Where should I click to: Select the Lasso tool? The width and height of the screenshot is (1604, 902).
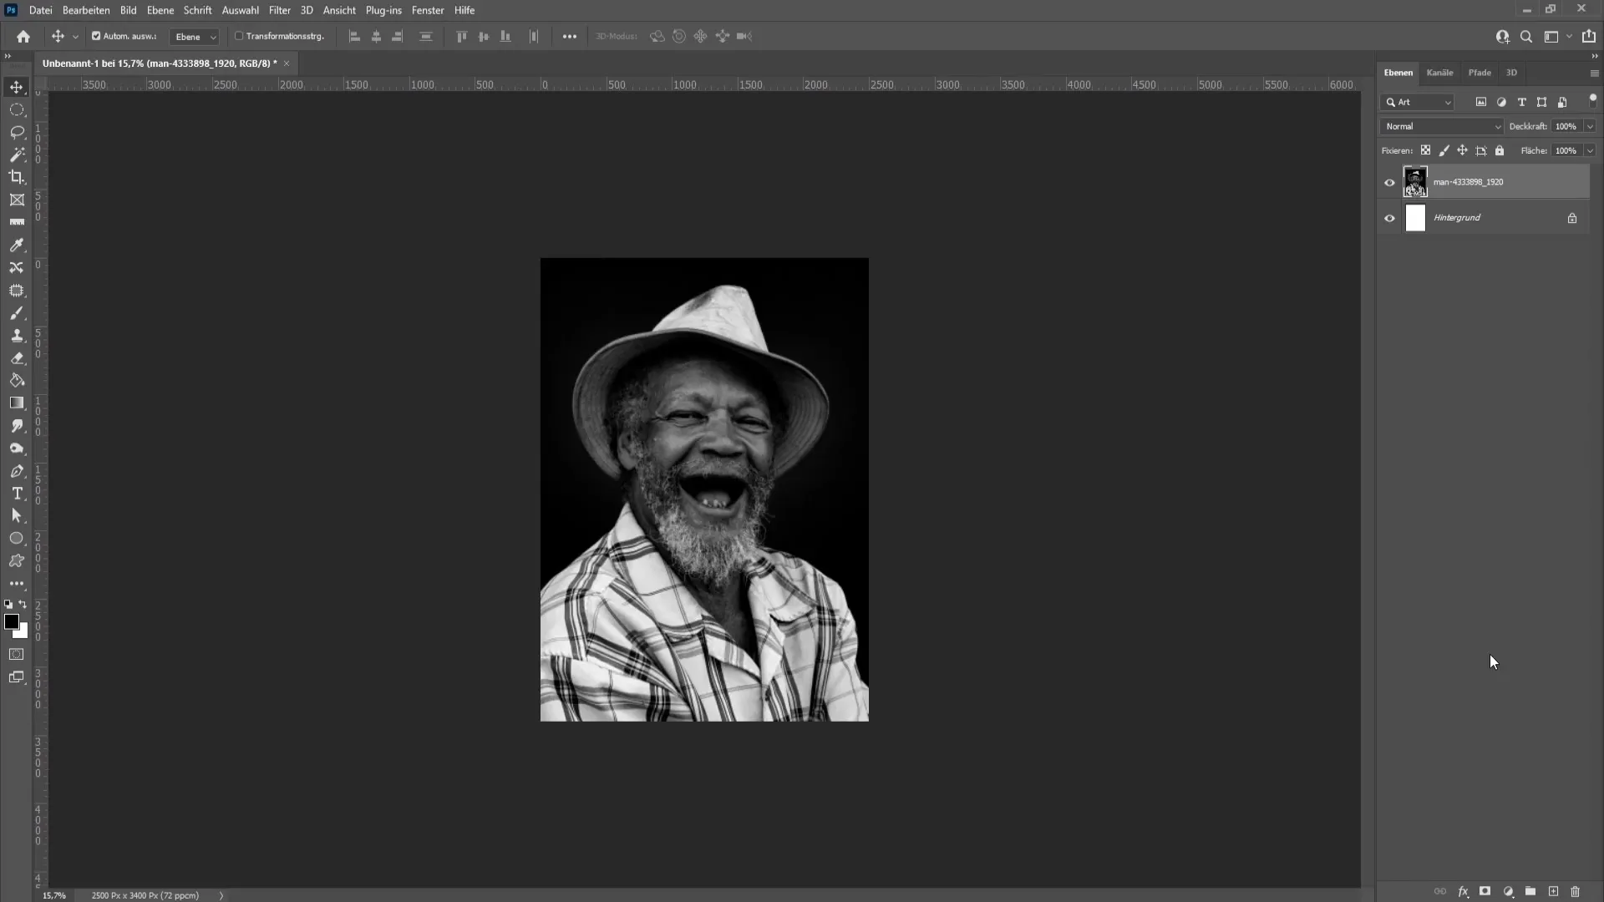[17, 131]
